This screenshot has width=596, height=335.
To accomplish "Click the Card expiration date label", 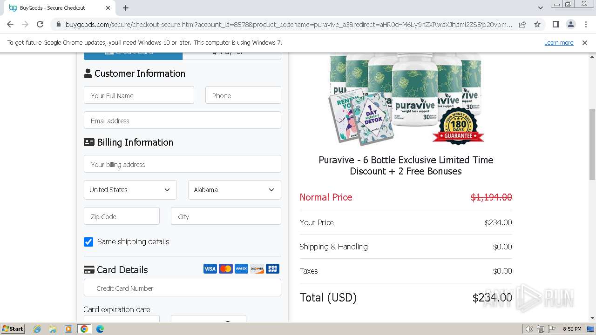I will [117, 309].
